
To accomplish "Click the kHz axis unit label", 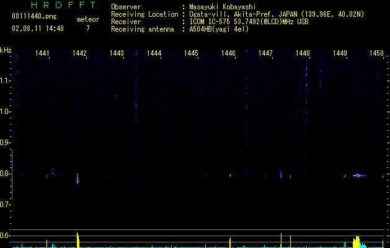I will coord(6,50).
